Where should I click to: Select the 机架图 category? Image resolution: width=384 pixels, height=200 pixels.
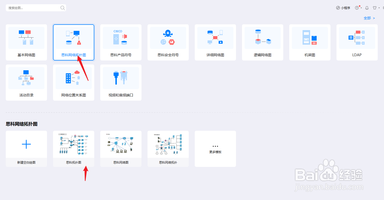click(x=310, y=42)
